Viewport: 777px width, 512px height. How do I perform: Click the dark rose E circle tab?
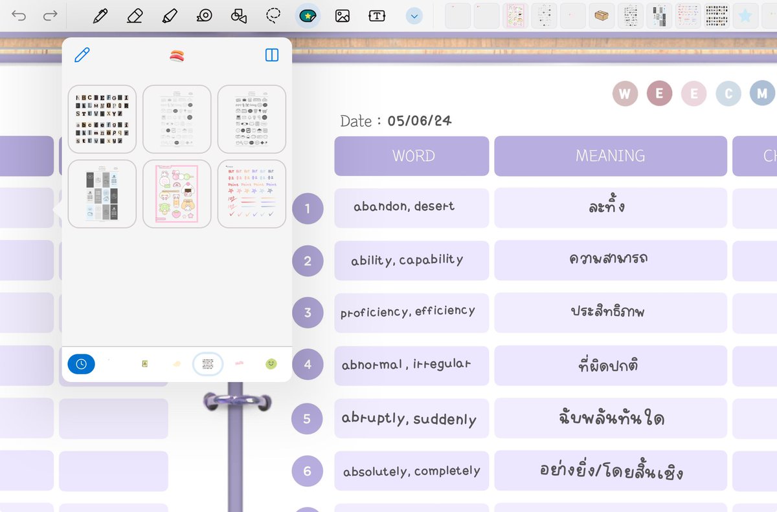[x=659, y=94]
